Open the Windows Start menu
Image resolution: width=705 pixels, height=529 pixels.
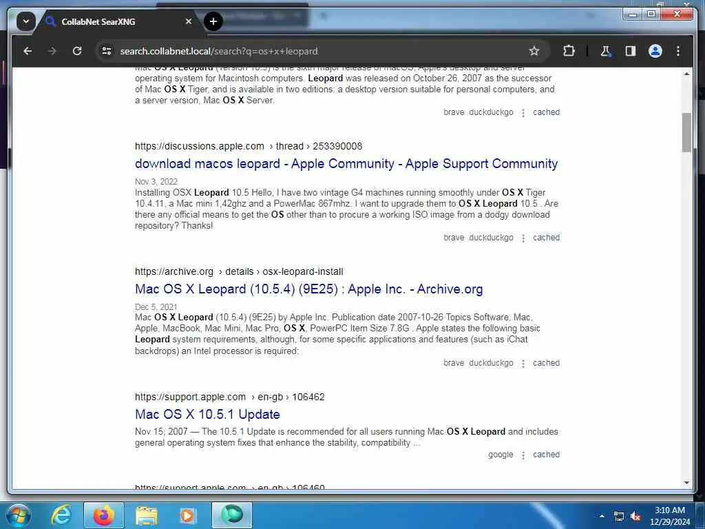tap(18, 515)
